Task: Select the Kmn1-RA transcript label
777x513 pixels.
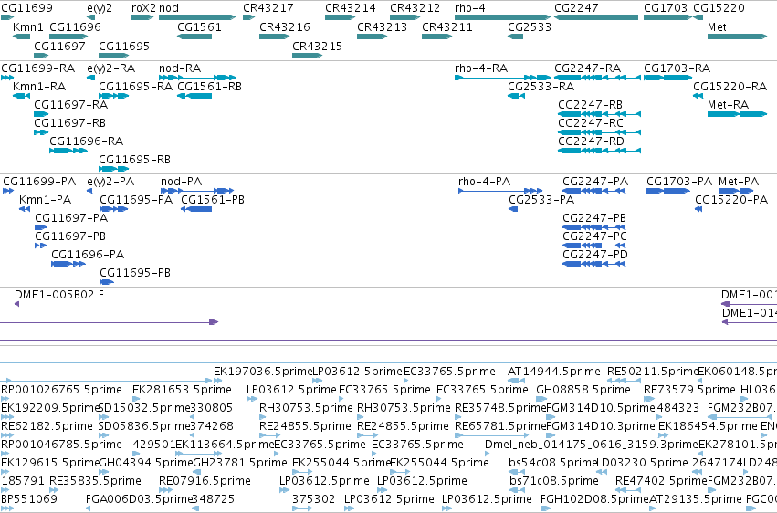Action: (39, 86)
